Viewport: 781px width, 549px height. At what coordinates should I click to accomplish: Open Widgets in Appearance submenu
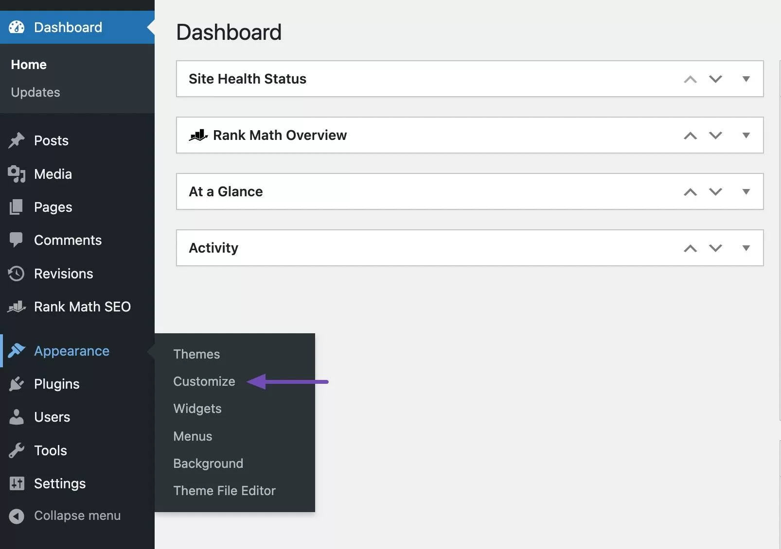197,409
